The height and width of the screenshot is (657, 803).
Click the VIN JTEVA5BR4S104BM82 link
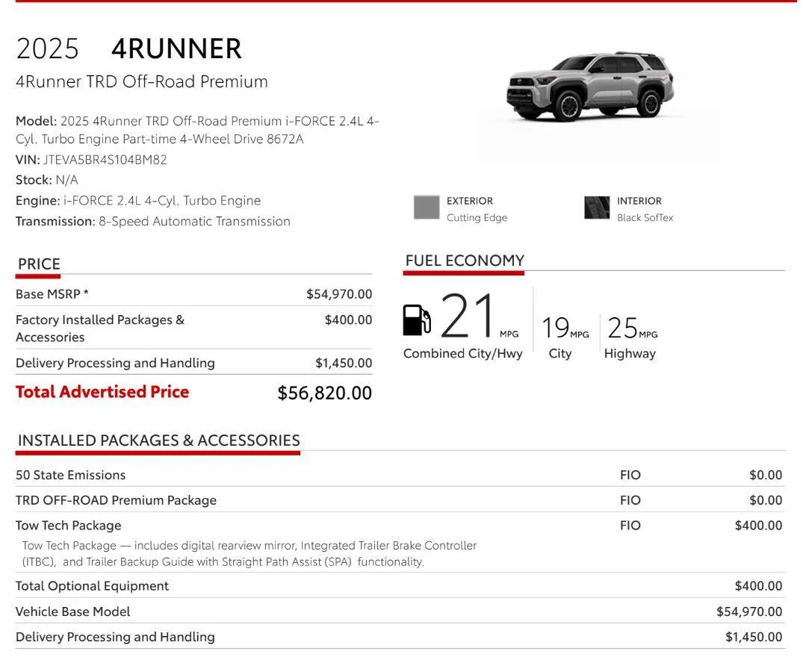(x=104, y=159)
